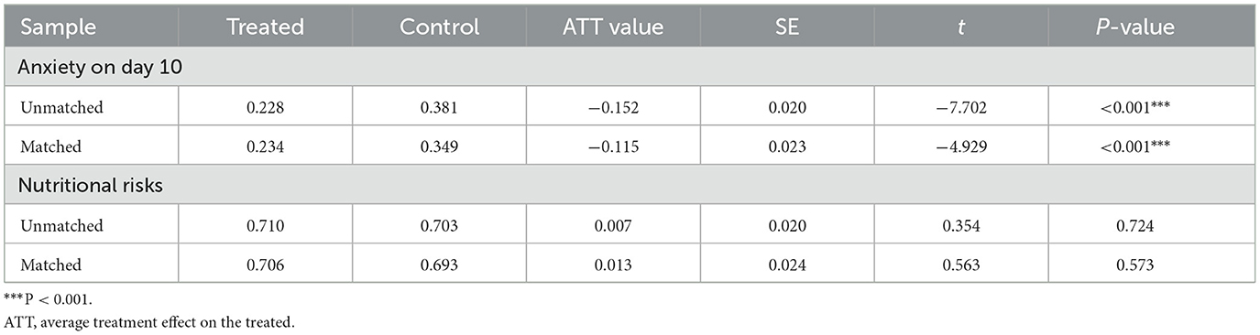Click the Control column header

point(439,27)
